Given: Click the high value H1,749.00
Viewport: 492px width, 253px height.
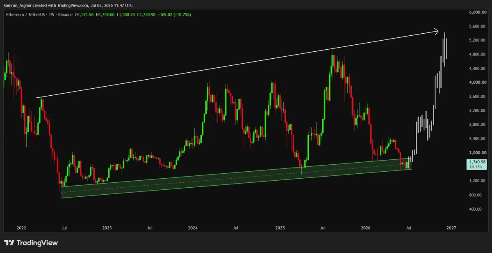Looking at the screenshot, I should [105, 15].
